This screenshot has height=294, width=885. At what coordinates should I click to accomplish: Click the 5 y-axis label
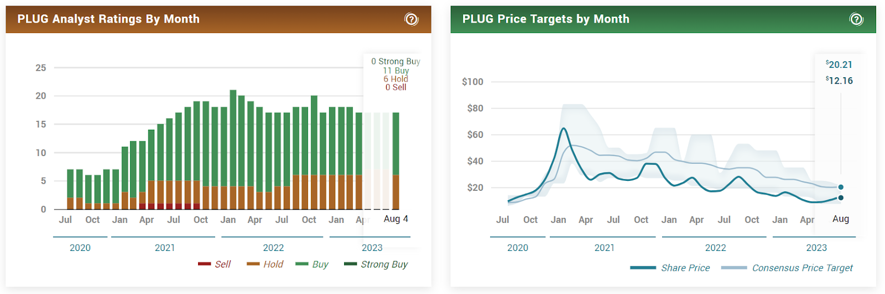43,181
